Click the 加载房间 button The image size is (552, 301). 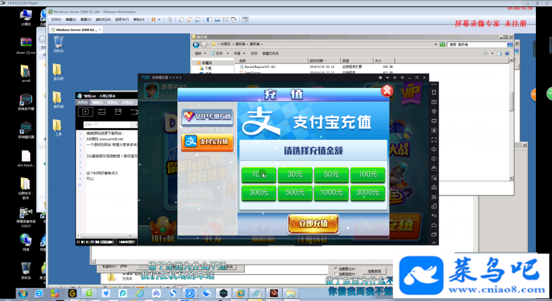click(374, 271)
